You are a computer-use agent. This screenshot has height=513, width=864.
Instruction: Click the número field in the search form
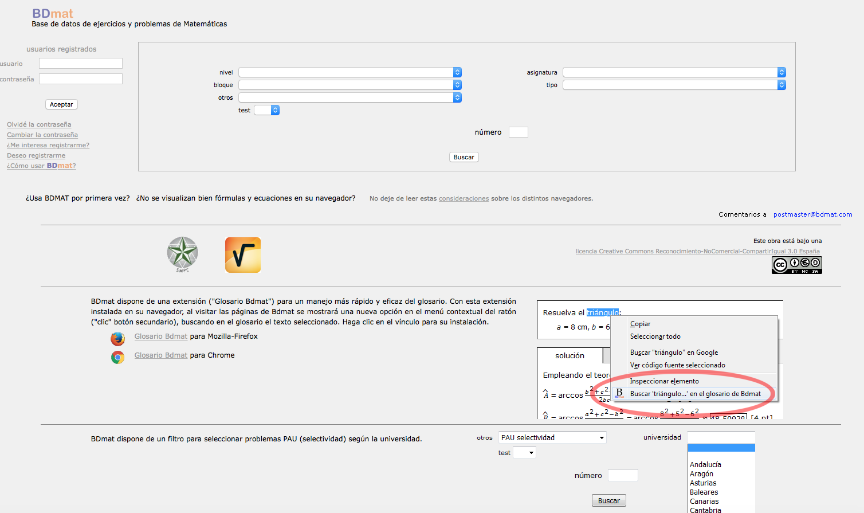519,132
